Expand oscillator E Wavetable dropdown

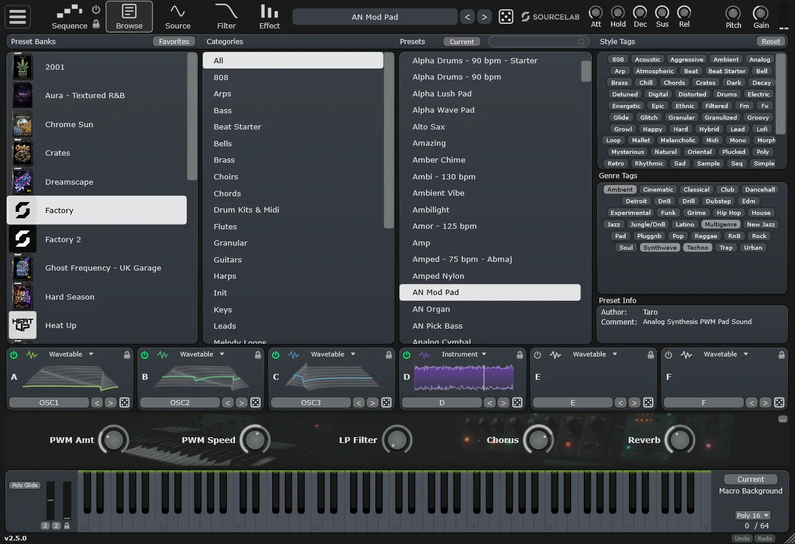click(595, 354)
